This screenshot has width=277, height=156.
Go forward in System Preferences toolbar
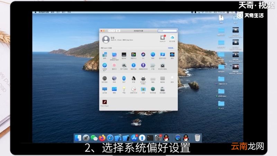point(113,31)
